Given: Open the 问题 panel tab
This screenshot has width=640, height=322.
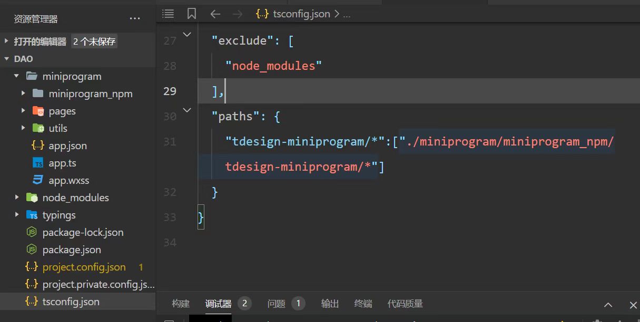Looking at the screenshot, I should (276, 303).
